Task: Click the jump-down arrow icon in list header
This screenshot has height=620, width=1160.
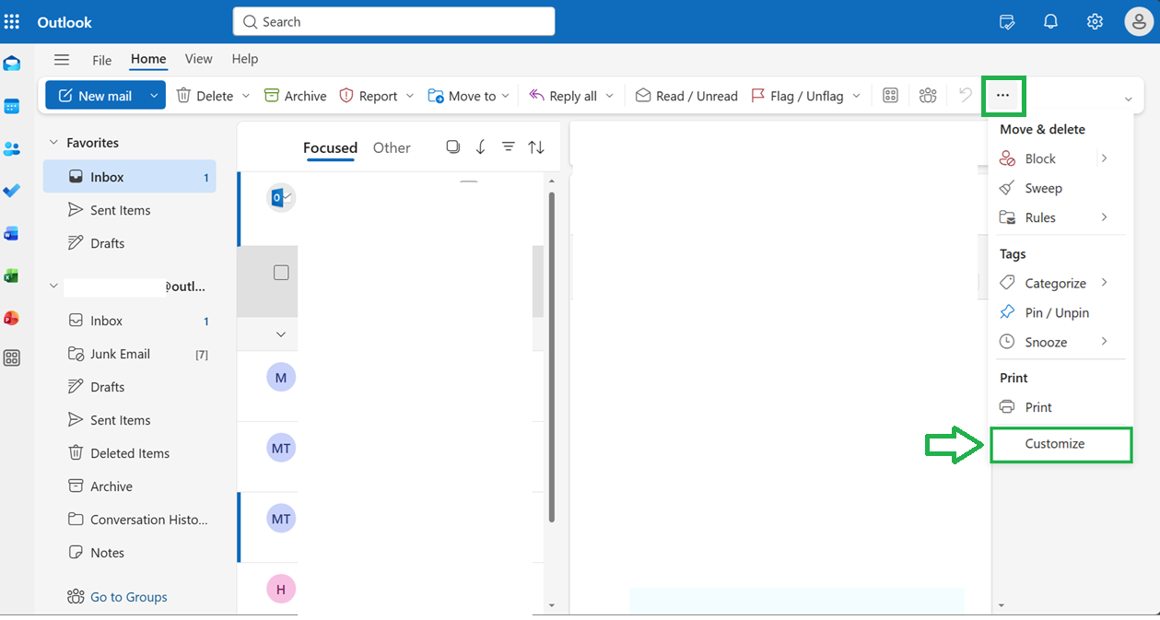Action: (480, 147)
